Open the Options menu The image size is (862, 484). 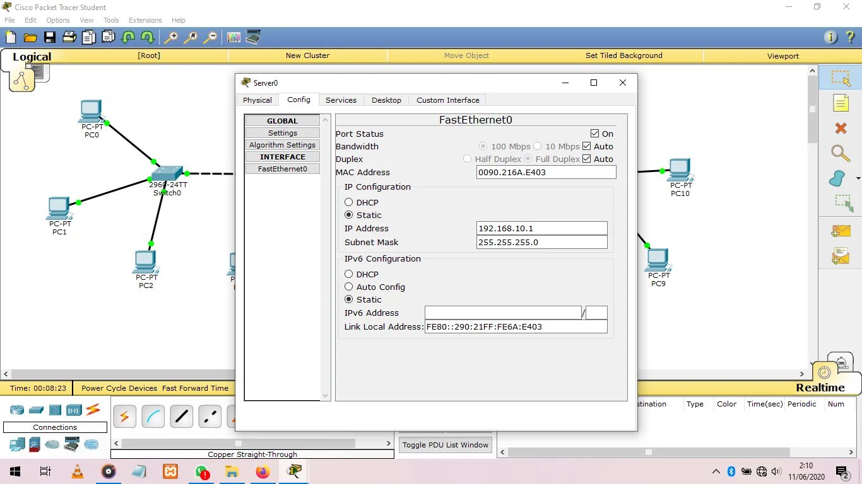(57, 20)
